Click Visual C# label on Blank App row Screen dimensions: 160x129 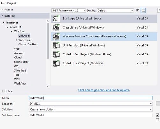[x=142, y=19]
